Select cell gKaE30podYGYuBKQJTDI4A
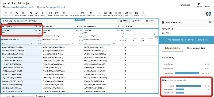Screen dimensions: 214x97 [63, 50]
